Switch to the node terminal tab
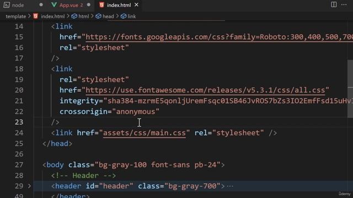Viewport: 353px width, 198px height. 23,5
